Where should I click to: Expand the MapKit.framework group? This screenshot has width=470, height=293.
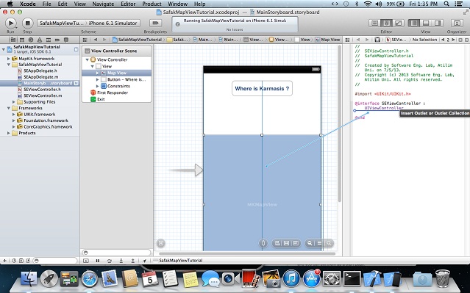pyautogui.click(x=9, y=59)
